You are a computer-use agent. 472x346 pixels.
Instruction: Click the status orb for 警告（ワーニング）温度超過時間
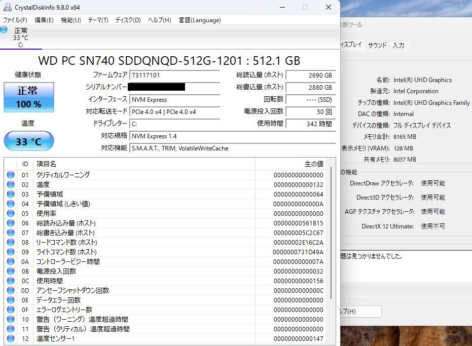pyautogui.click(x=11, y=319)
